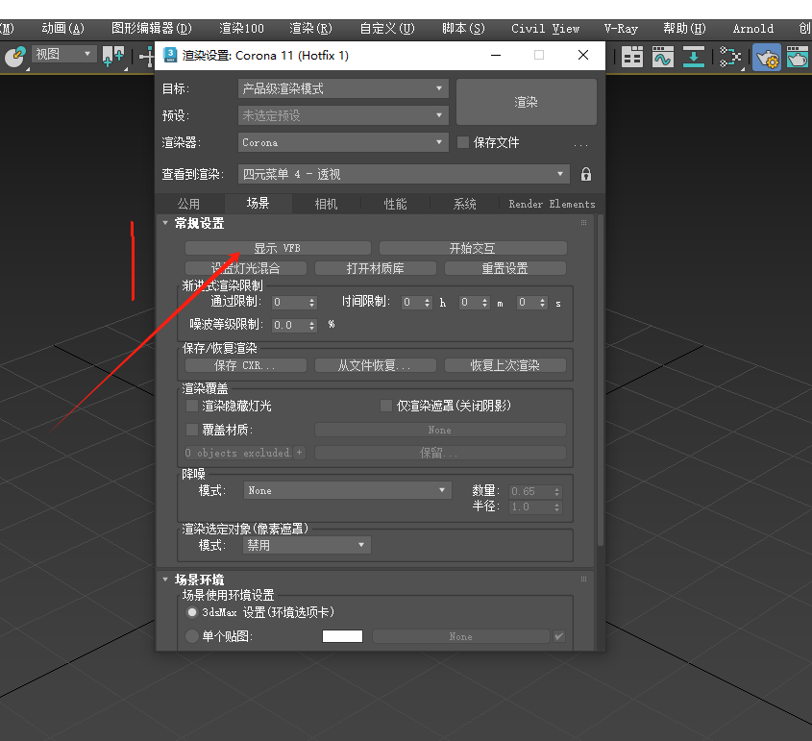
Task: Switch to the 系统 tab
Action: pyautogui.click(x=464, y=204)
